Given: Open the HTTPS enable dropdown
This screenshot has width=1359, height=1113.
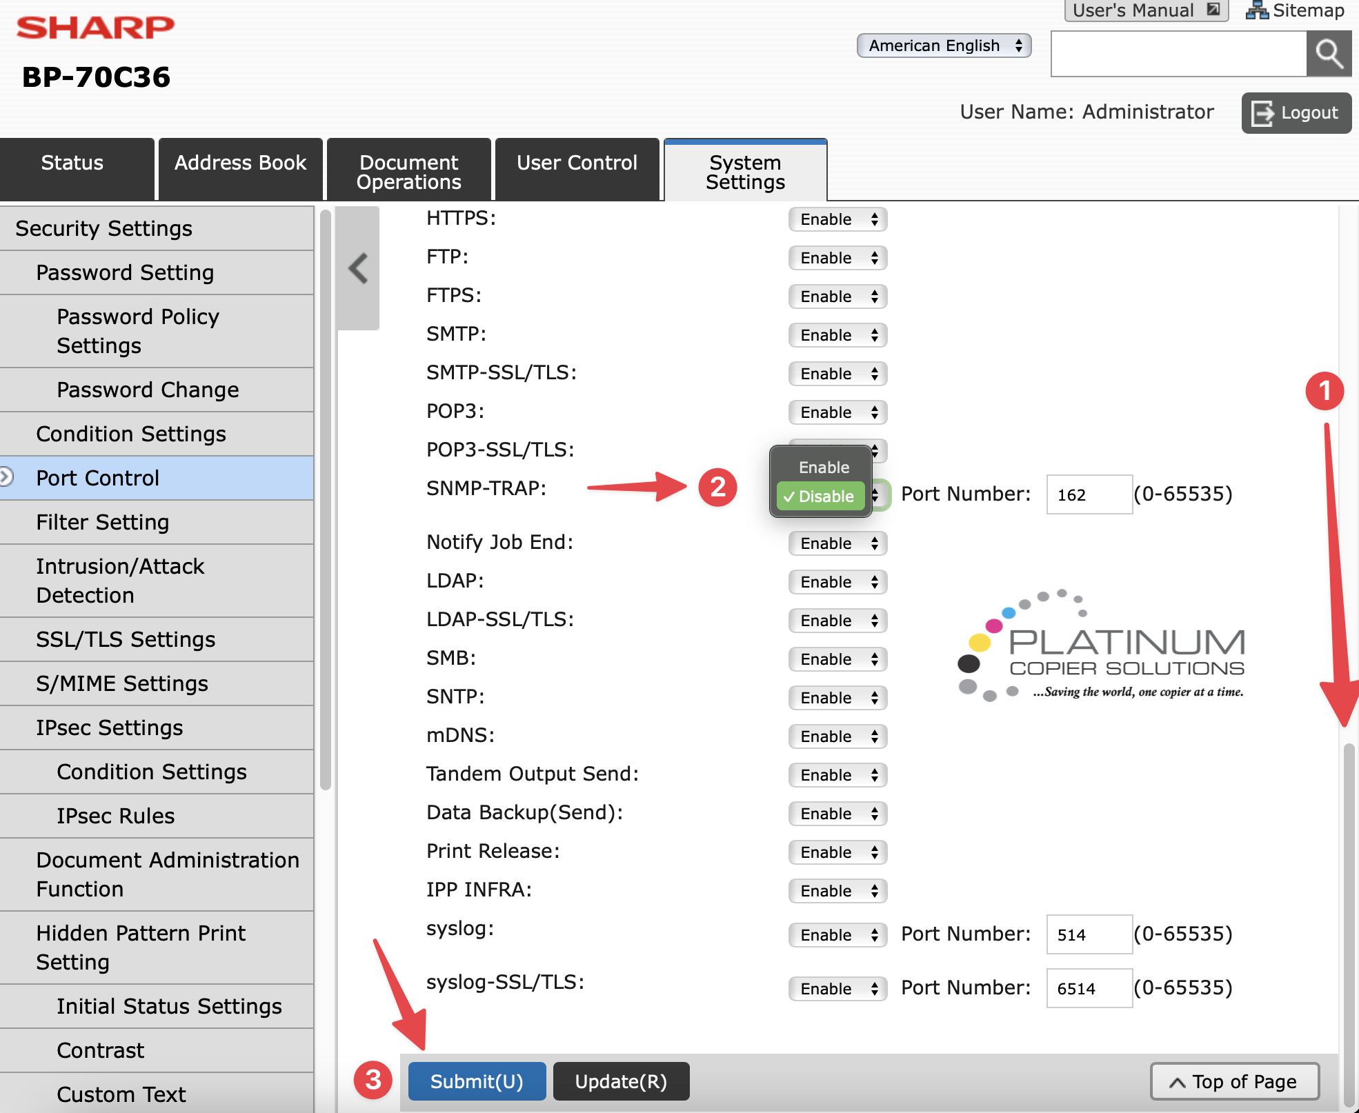Looking at the screenshot, I should click(x=837, y=219).
